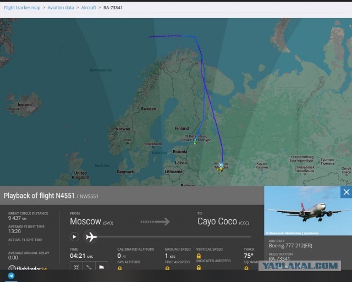
Task: Click the Stockholm city marker on the map
Action: (x=153, y=147)
